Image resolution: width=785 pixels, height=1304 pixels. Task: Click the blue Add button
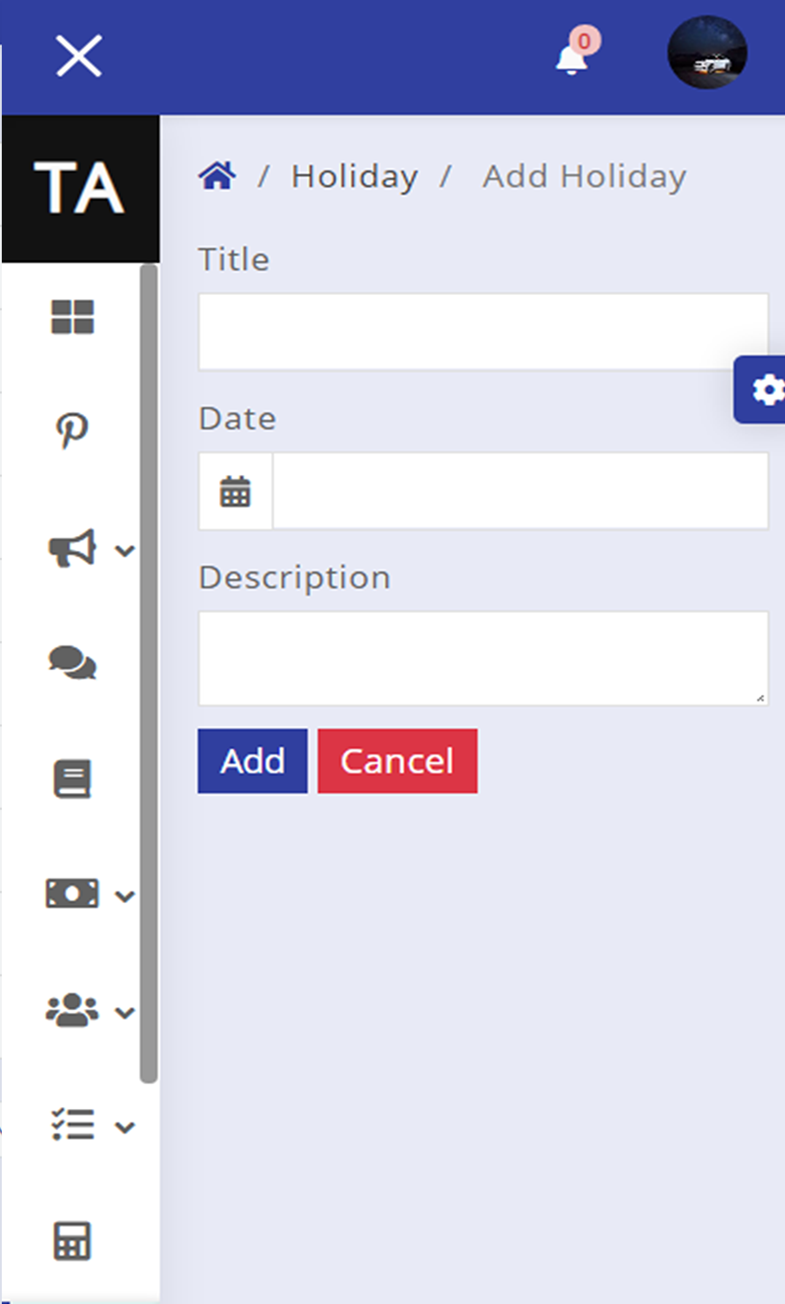(x=253, y=761)
